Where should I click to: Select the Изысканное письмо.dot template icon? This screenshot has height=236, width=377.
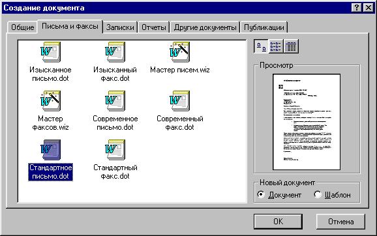tap(50, 52)
